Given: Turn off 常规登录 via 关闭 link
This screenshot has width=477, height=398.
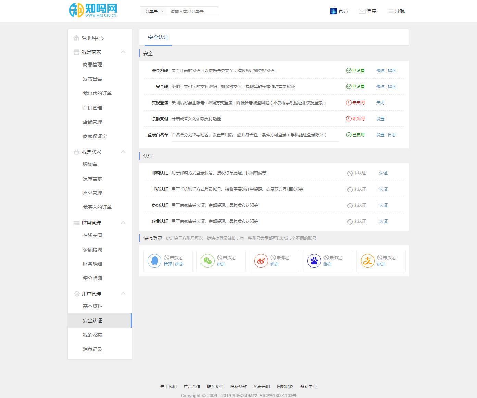Looking at the screenshot, I should tap(380, 103).
